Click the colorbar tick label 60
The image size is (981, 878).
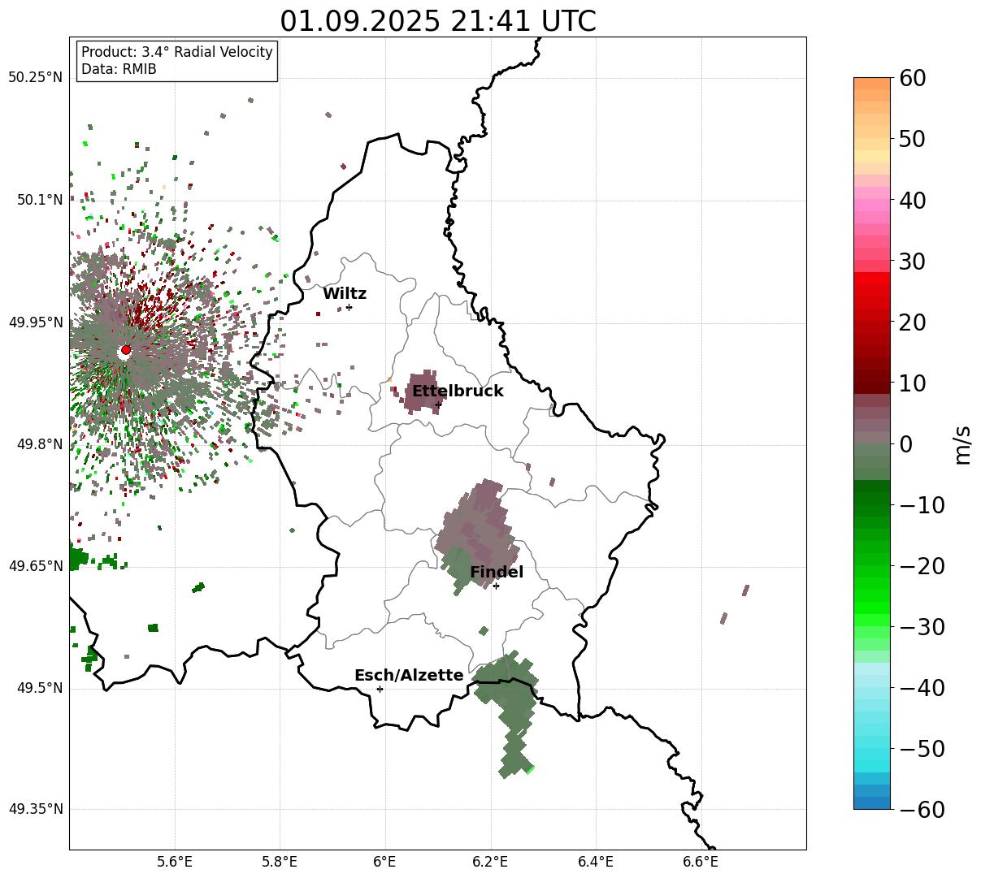(914, 78)
